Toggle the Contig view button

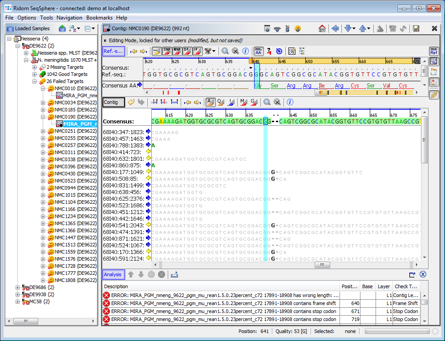[113, 102]
